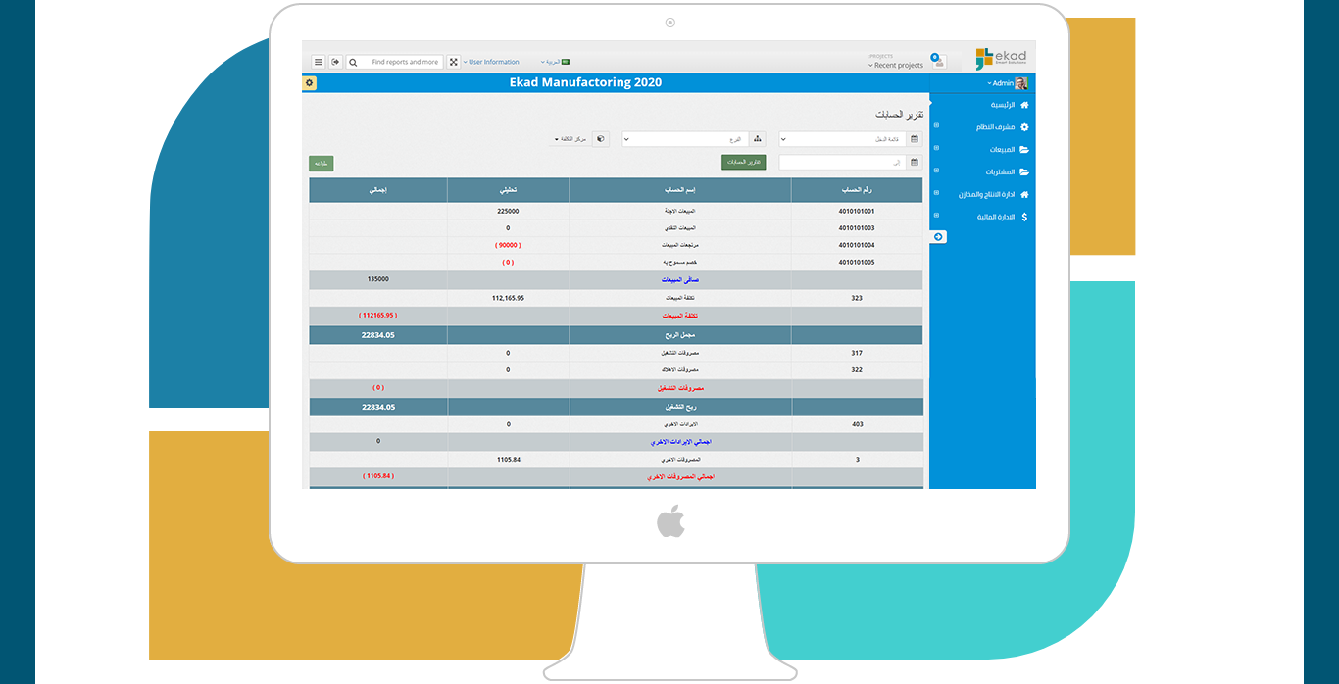Expand the المشتريات submenu
The image size is (1339, 684).
pyautogui.click(x=936, y=171)
